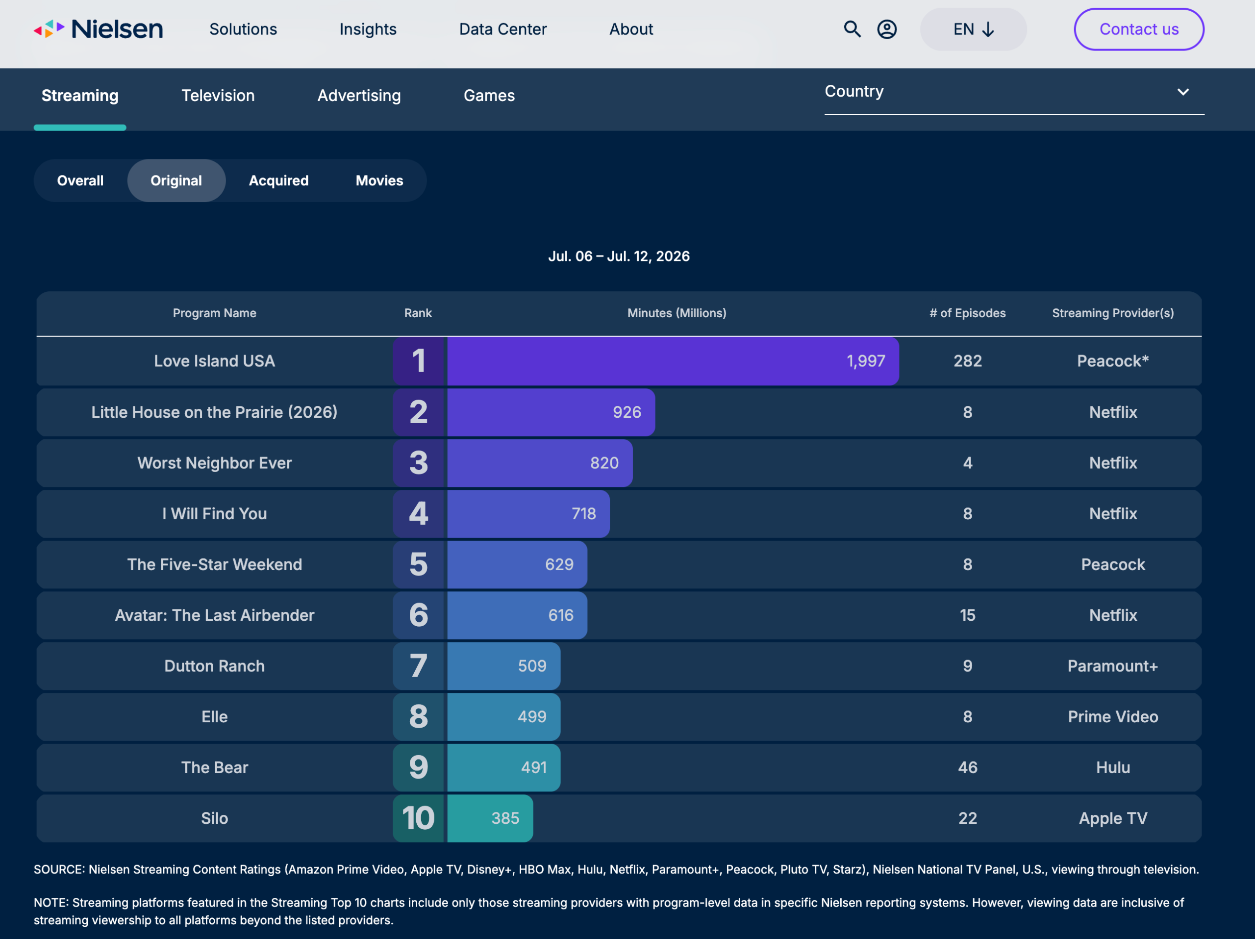Click 'Avatar: The Last Airbender' program name
The image size is (1255, 939).
(x=214, y=615)
